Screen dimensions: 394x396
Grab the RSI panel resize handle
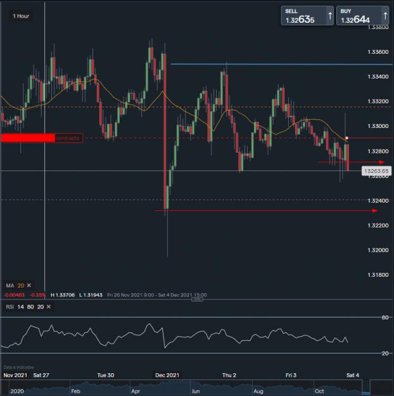click(197, 300)
